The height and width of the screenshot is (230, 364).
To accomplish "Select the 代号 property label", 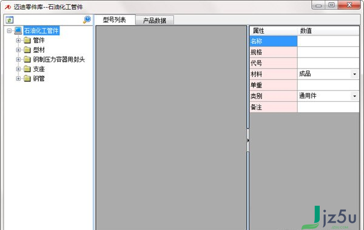I will point(274,63).
